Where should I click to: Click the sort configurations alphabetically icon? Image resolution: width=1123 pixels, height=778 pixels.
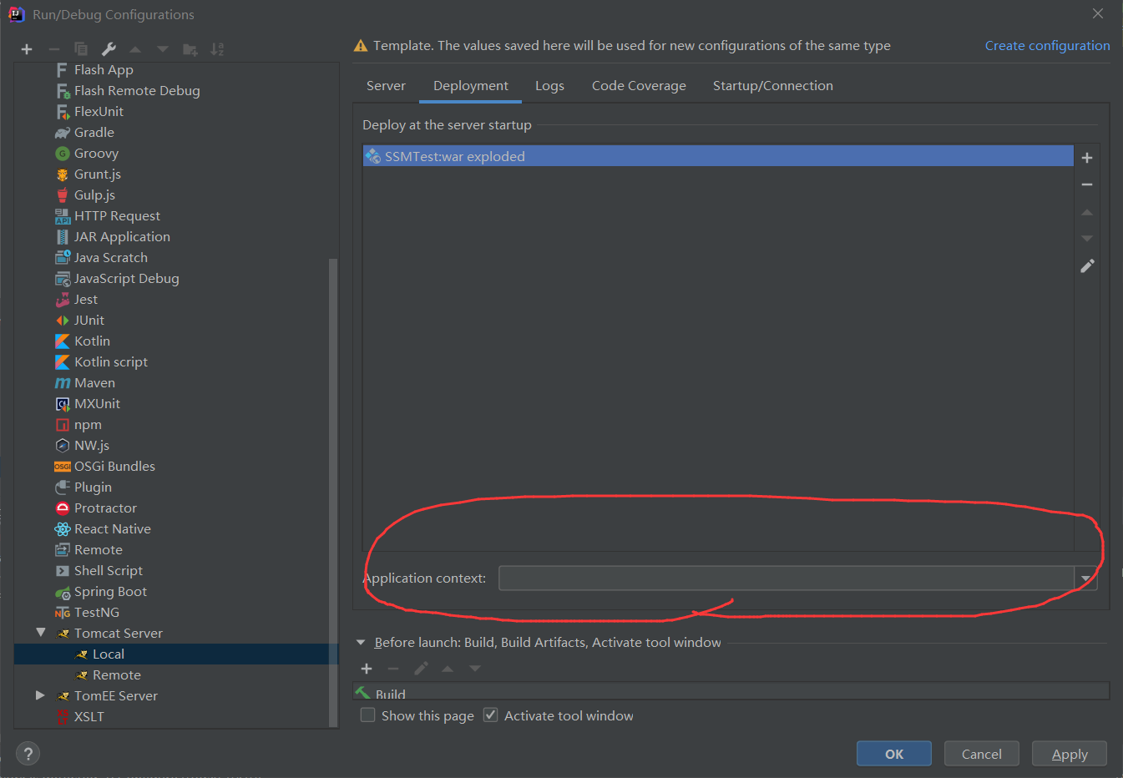[217, 50]
